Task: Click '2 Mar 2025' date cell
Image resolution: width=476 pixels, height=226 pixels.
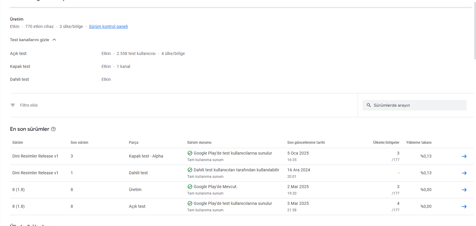Action: pos(298,187)
